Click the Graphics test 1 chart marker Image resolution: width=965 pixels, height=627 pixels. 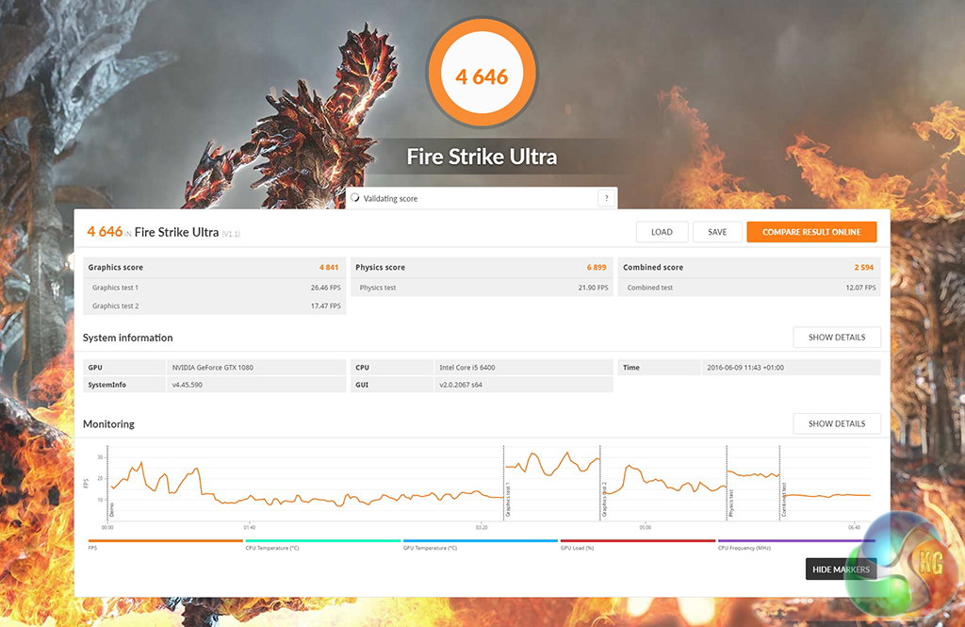508,500
